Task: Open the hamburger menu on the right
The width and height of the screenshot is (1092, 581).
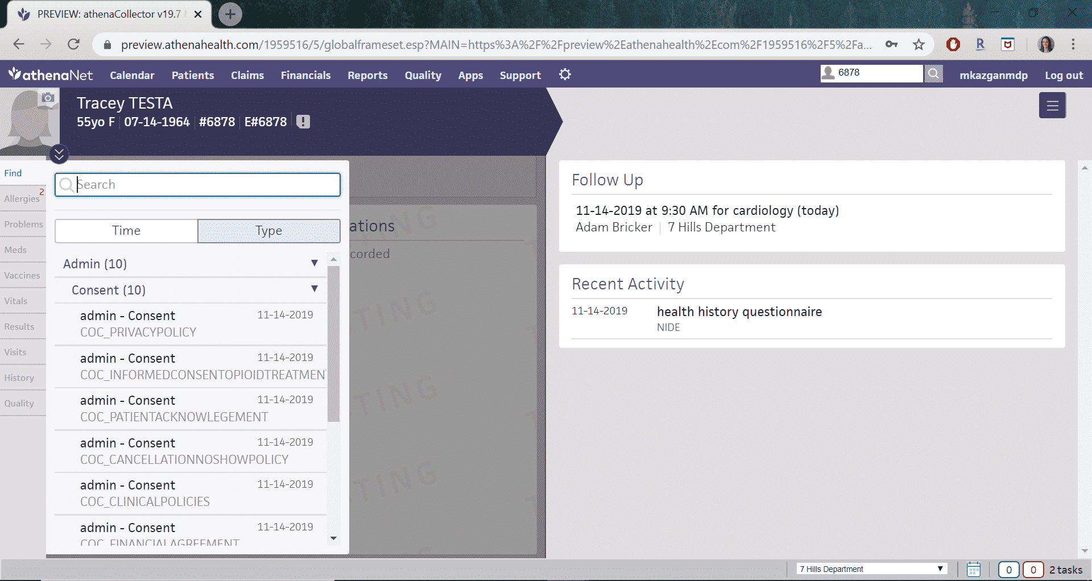Action: [1052, 106]
